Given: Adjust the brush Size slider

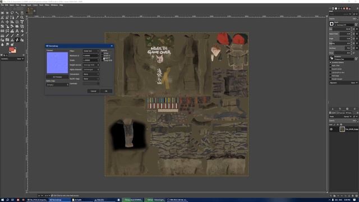Looking at the screenshot, I should point(340,29).
